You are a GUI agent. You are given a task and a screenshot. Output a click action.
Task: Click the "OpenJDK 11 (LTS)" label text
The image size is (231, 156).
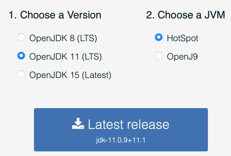(x=65, y=57)
